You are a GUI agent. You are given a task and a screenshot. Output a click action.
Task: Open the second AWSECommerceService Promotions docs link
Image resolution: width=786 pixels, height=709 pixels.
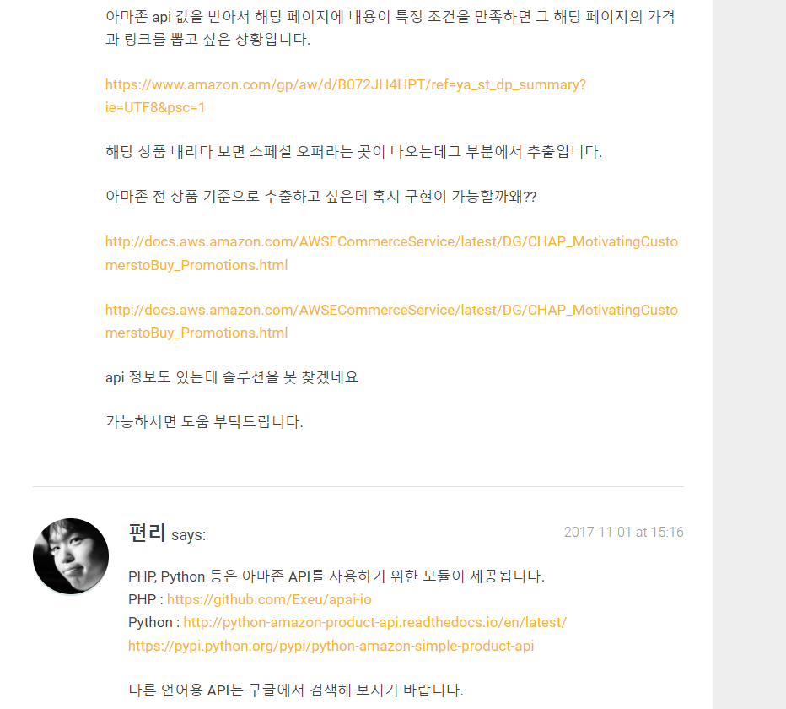tap(391, 321)
